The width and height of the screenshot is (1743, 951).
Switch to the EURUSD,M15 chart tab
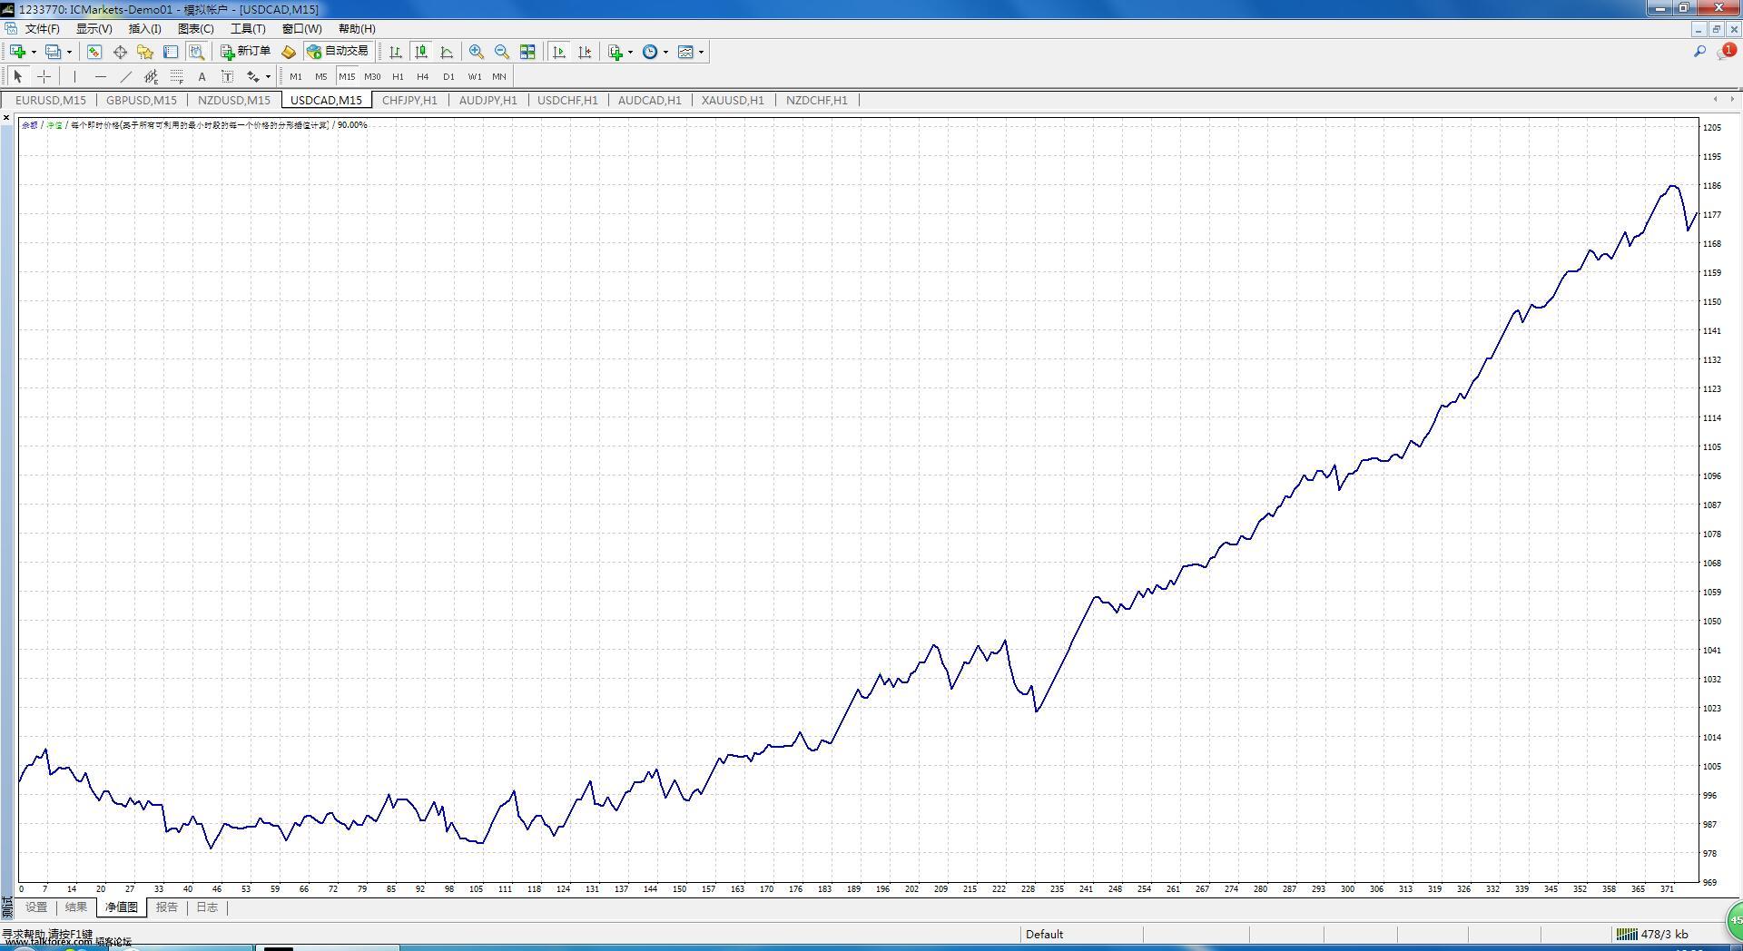[x=51, y=101]
